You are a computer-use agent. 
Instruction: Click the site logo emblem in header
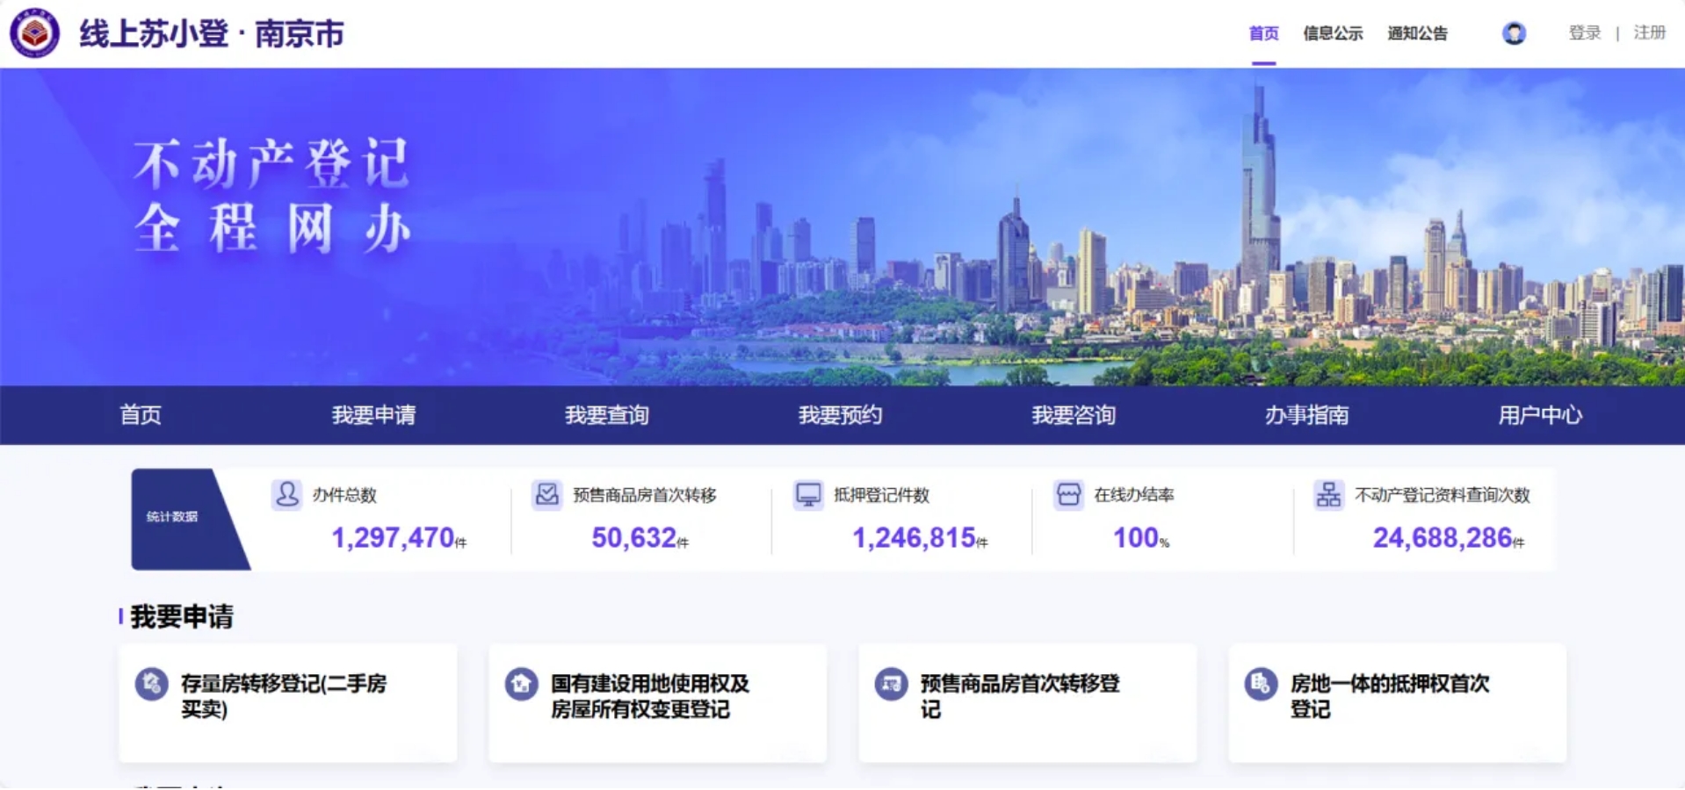(x=35, y=33)
